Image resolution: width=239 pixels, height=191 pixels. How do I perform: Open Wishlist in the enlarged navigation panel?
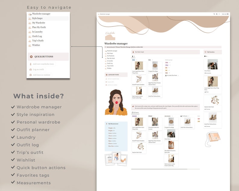point(36,45)
